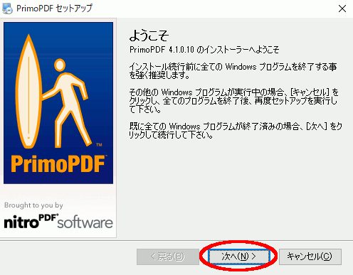The width and height of the screenshot is (353, 275).
Task: Click the 'PrimoPDF 4.1.0.10 のインストーラーへようこそ' text
Action: click(x=204, y=50)
